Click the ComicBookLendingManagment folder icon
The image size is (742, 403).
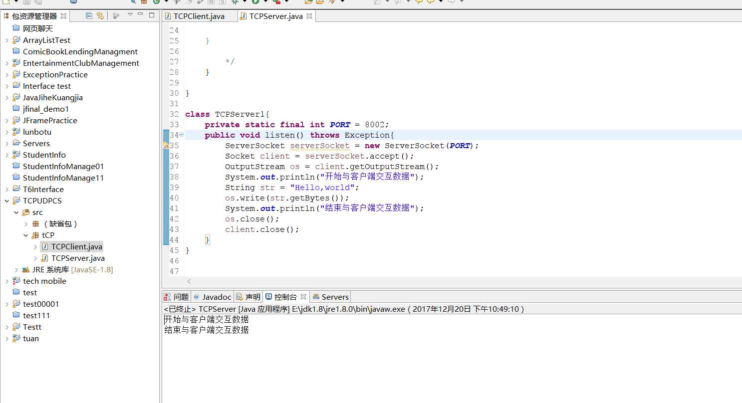click(16, 51)
